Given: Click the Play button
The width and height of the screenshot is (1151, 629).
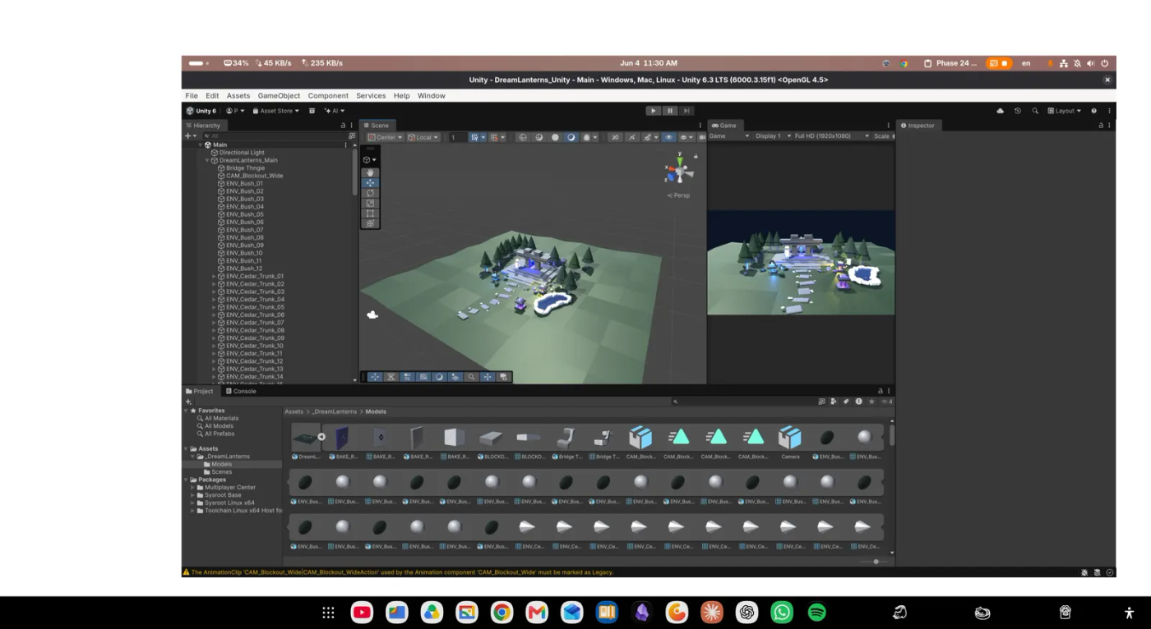Looking at the screenshot, I should click(654, 111).
